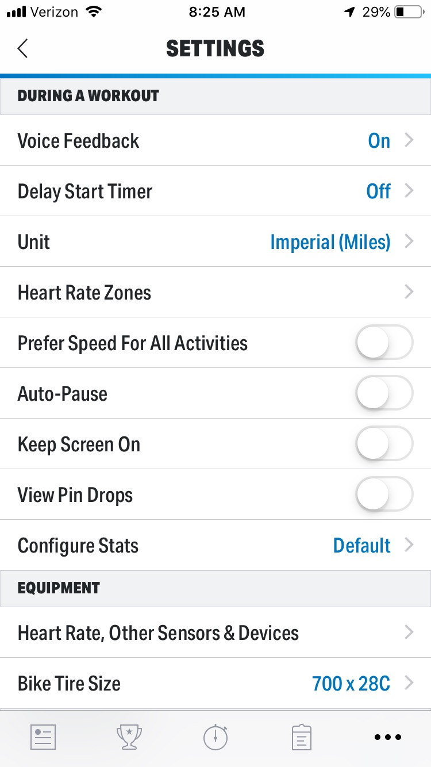Open the feed tab icon
431x767 pixels.
(43, 737)
